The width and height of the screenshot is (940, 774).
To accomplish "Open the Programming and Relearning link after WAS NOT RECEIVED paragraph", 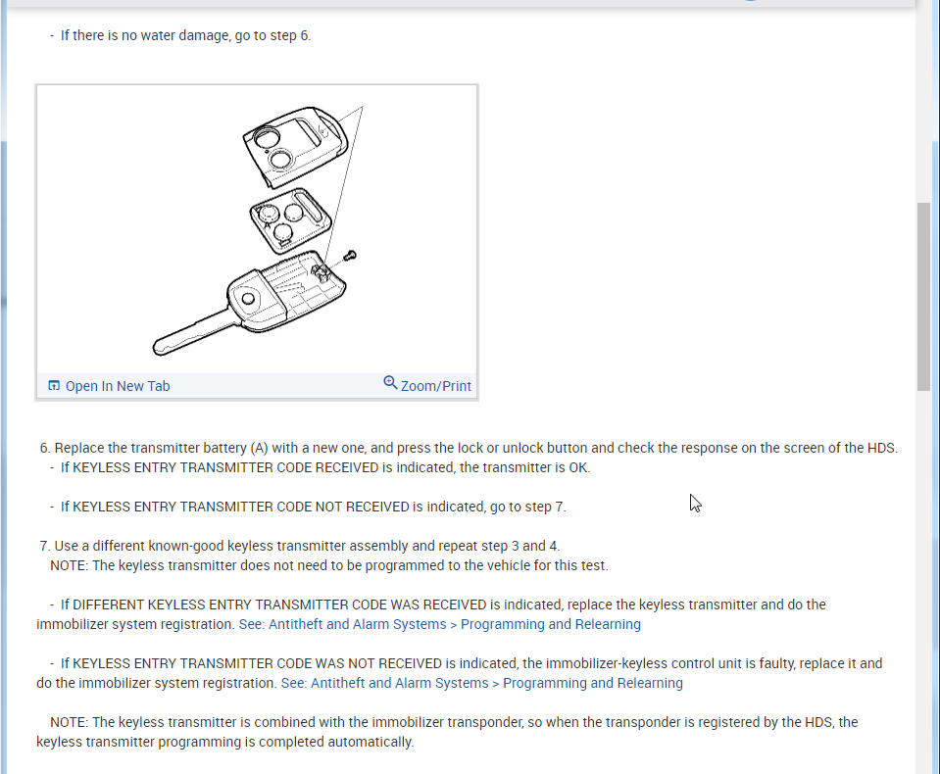I will click(x=482, y=683).
